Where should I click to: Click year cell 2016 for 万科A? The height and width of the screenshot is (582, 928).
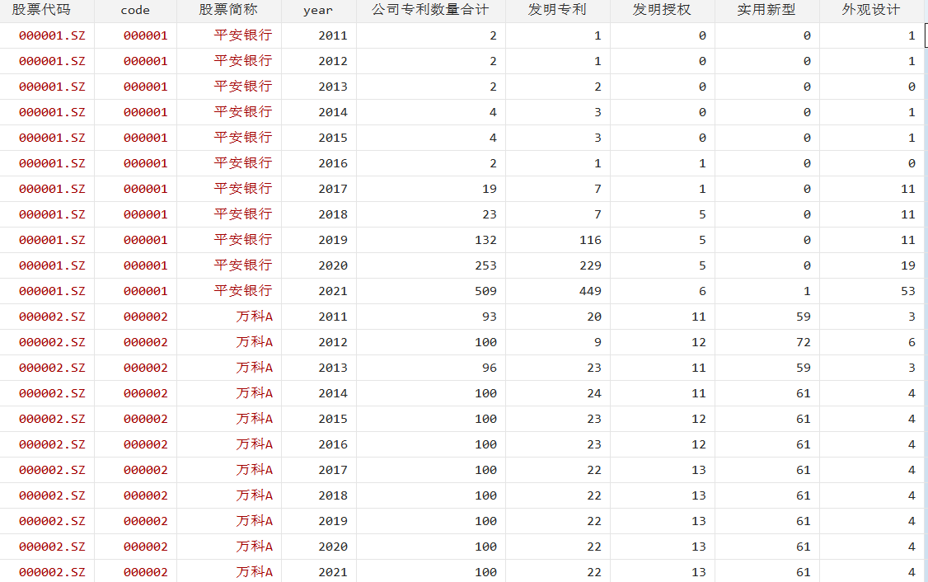pyautogui.click(x=333, y=444)
